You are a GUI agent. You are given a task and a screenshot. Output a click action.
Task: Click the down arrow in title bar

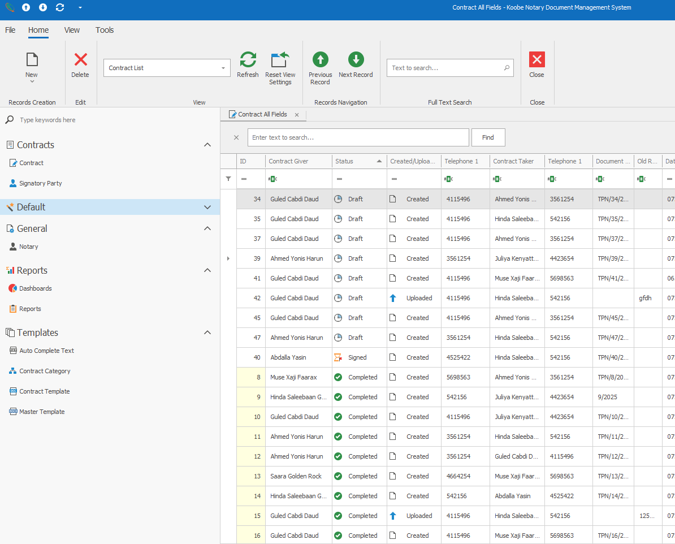tap(42, 7)
